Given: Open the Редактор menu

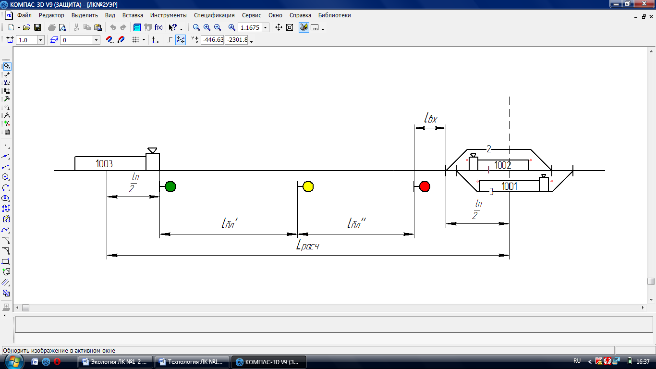Looking at the screenshot, I should coord(51,15).
